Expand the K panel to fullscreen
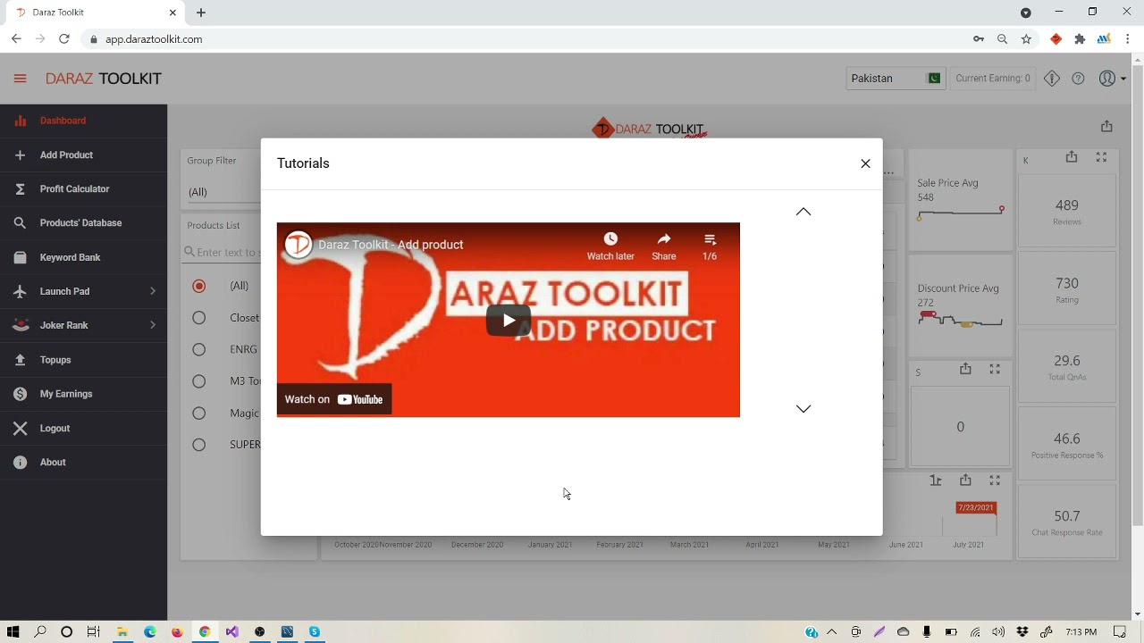The image size is (1144, 643). coord(1101,157)
